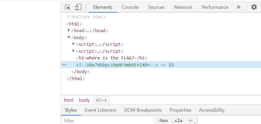Select the Styles pane tab
Image resolution: width=261 pixels, height=124 pixels.
[x=71, y=110]
